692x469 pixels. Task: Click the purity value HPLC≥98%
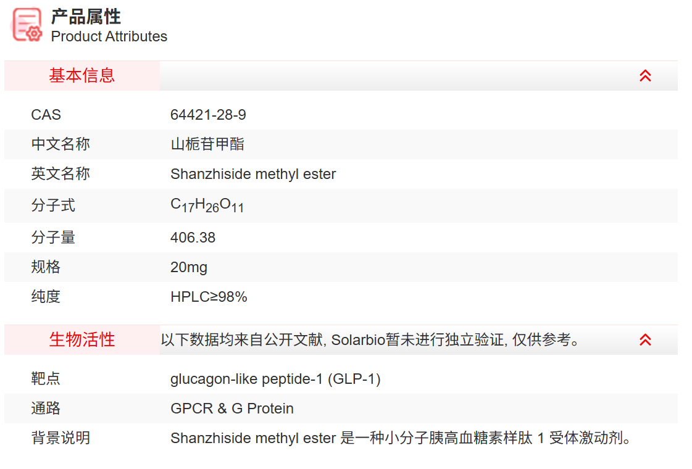click(x=209, y=297)
